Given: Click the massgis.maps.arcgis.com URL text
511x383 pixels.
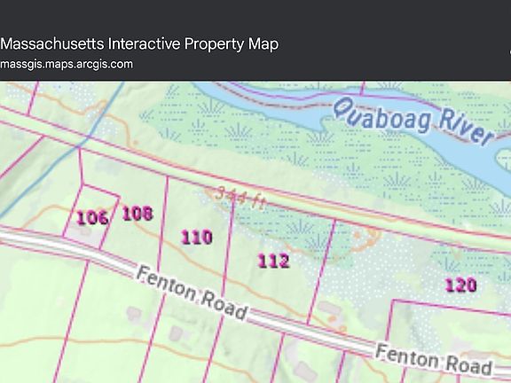Looking at the screenshot, I should tap(67, 64).
